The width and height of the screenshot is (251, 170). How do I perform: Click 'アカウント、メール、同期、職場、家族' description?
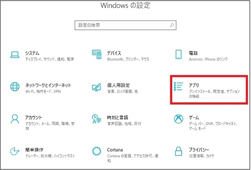tap(50, 126)
